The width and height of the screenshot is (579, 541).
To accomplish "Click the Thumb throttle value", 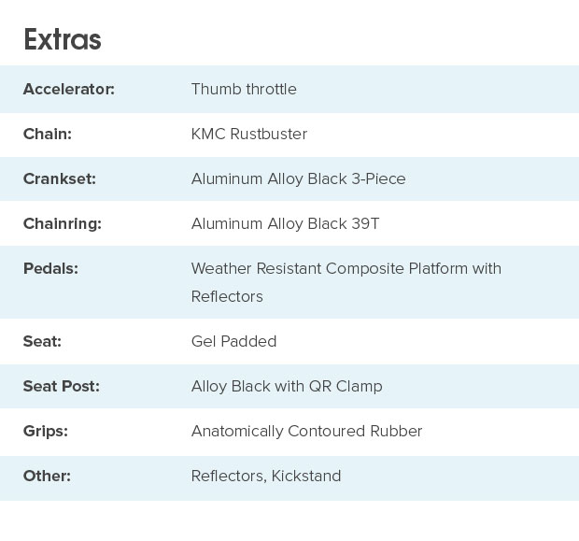I will (x=244, y=89).
